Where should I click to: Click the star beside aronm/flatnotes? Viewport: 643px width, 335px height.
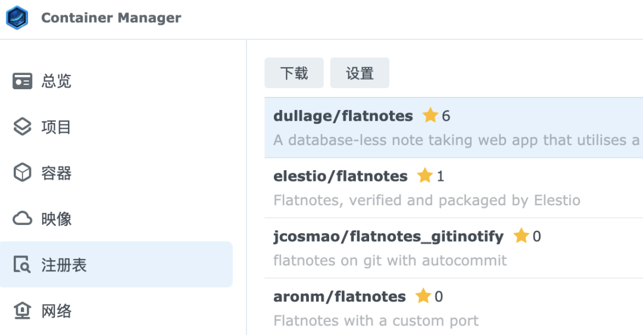(423, 296)
